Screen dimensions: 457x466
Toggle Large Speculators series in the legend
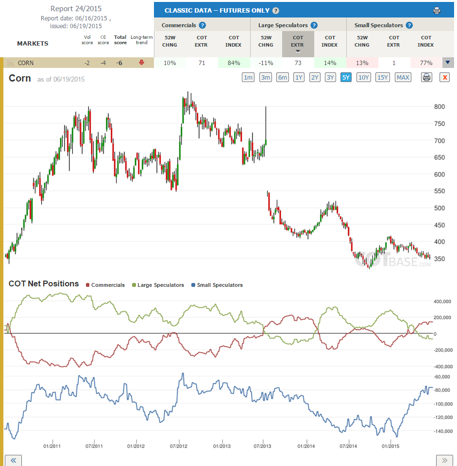coord(158,285)
